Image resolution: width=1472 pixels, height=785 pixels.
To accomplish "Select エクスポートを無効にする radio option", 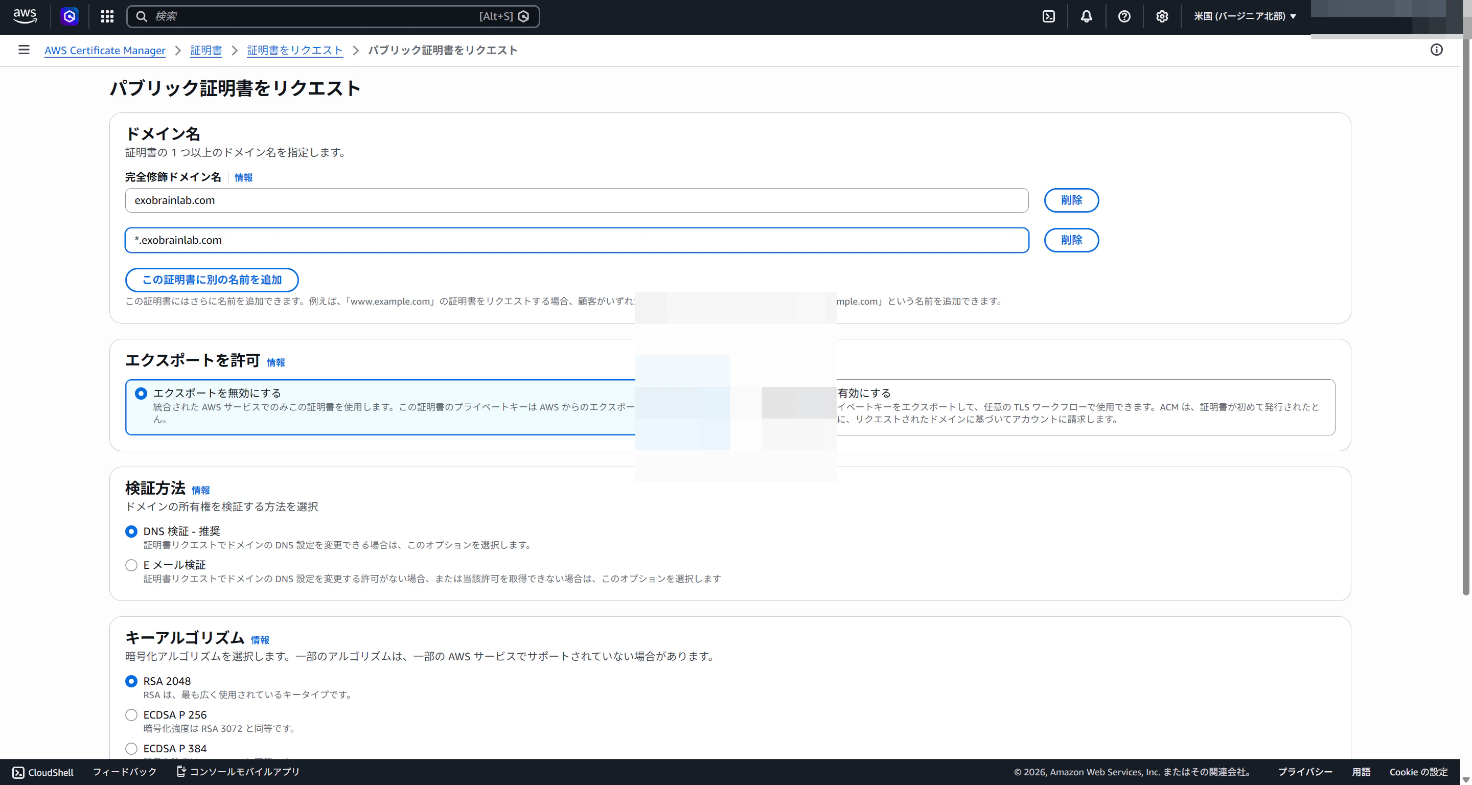I will pyautogui.click(x=141, y=393).
